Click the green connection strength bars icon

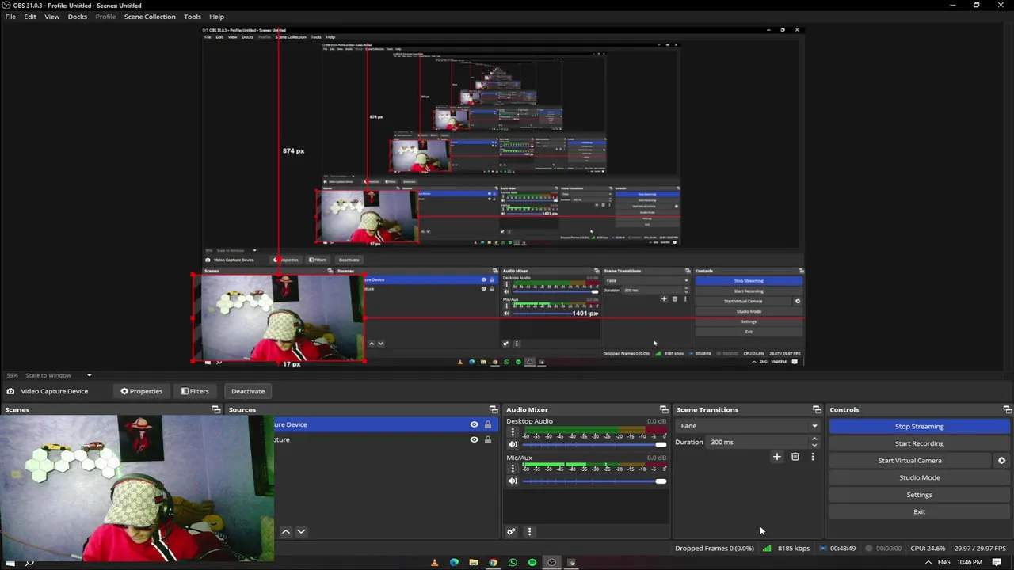point(767,548)
